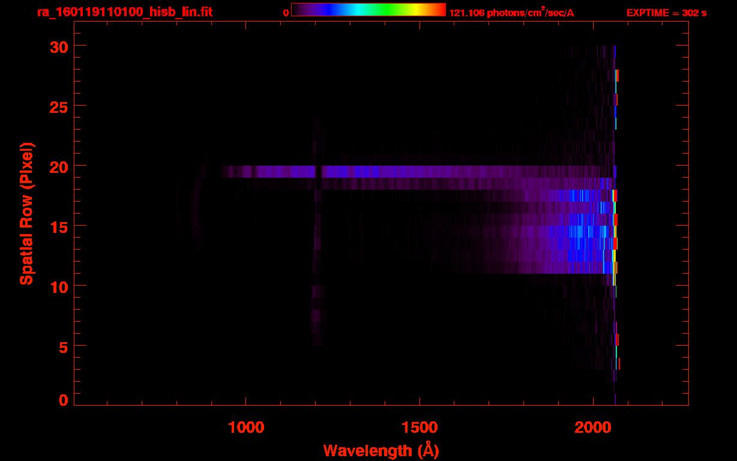The image size is (737, 461).
Task: Click the x-axis tick label 1500
Action: tap(420, 427)
